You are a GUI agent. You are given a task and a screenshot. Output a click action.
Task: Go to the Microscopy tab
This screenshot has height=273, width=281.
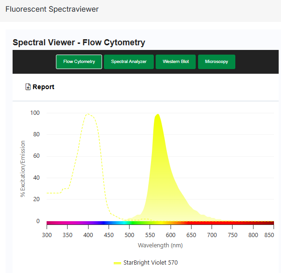(x=217, y=62)
